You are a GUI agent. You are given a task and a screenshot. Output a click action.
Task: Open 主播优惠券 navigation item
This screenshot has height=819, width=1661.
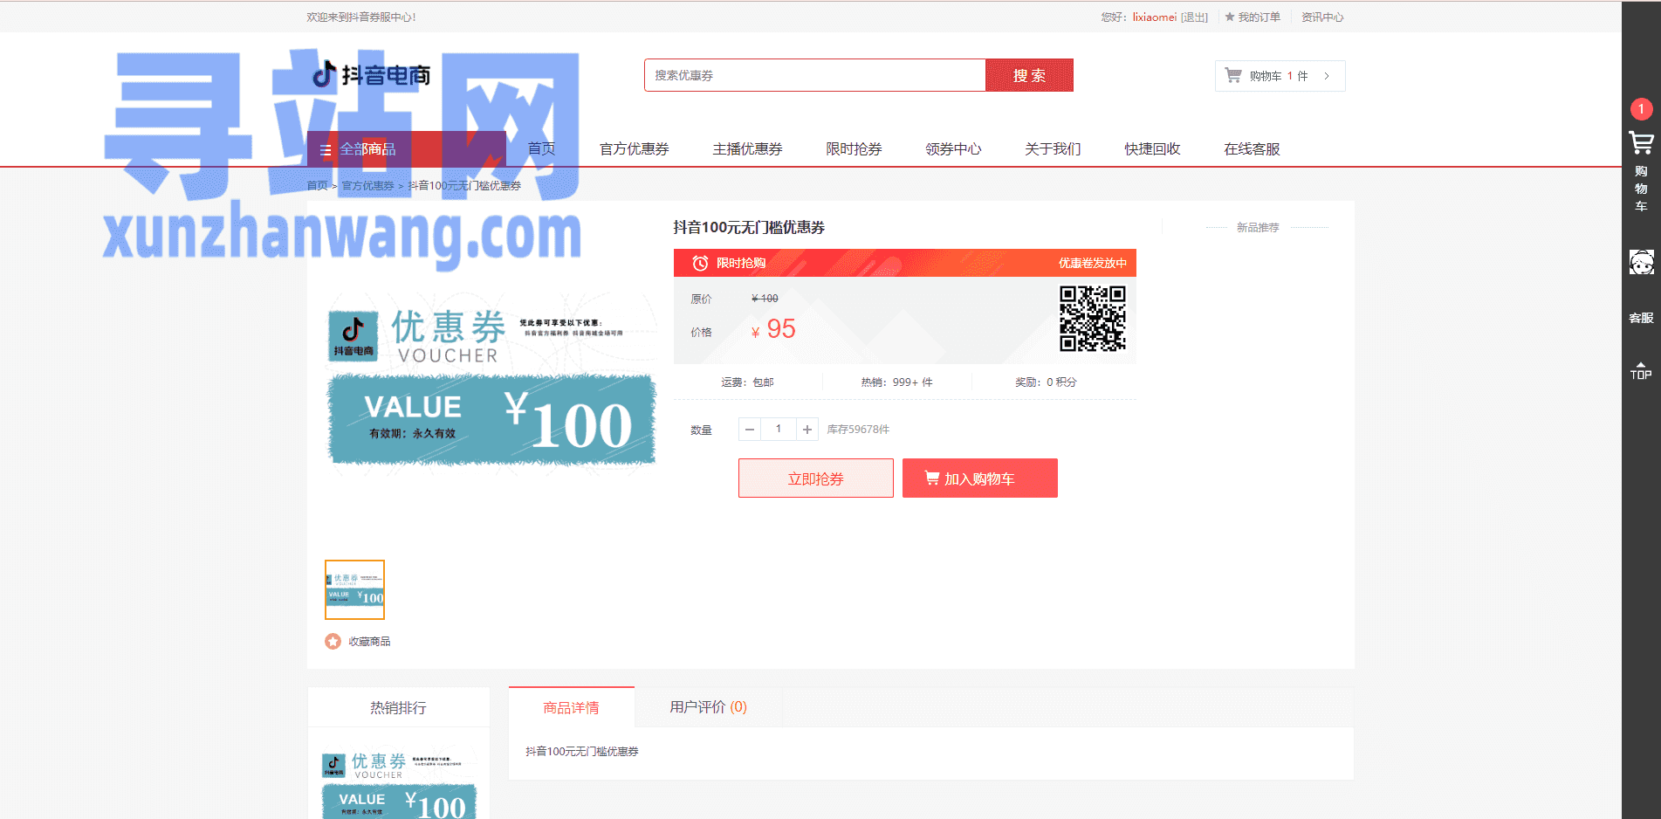(748, 149)
